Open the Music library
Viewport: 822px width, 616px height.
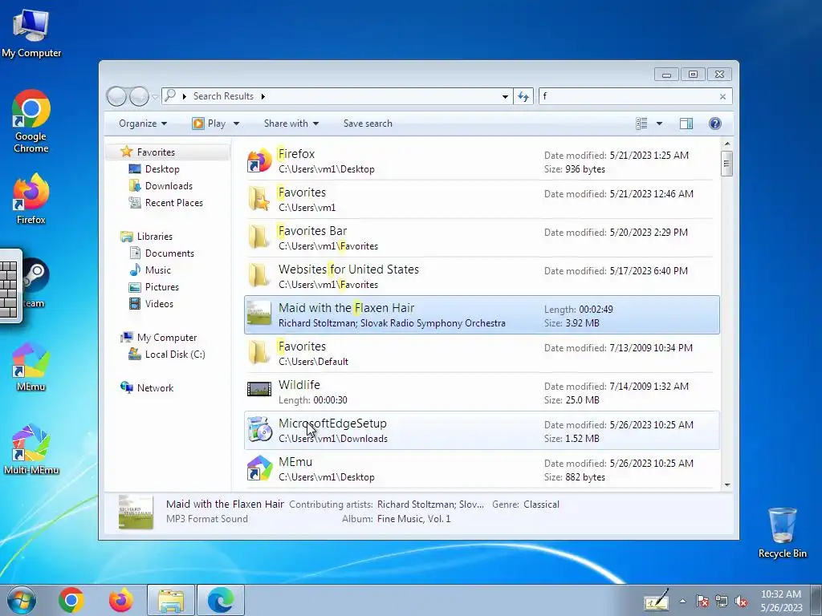(158, 270)
